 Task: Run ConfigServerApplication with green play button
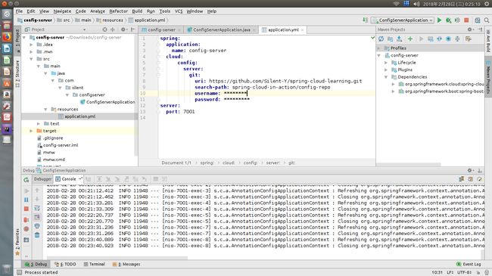point(439,20)
